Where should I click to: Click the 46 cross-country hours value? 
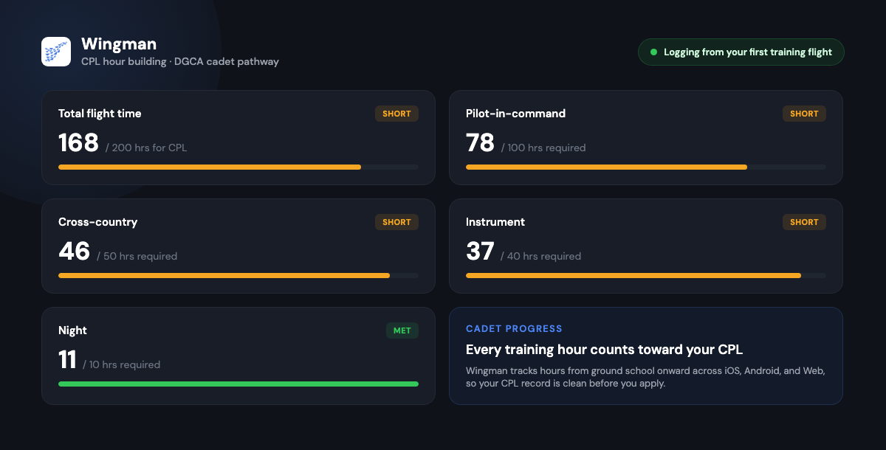(x=74, y=251)
